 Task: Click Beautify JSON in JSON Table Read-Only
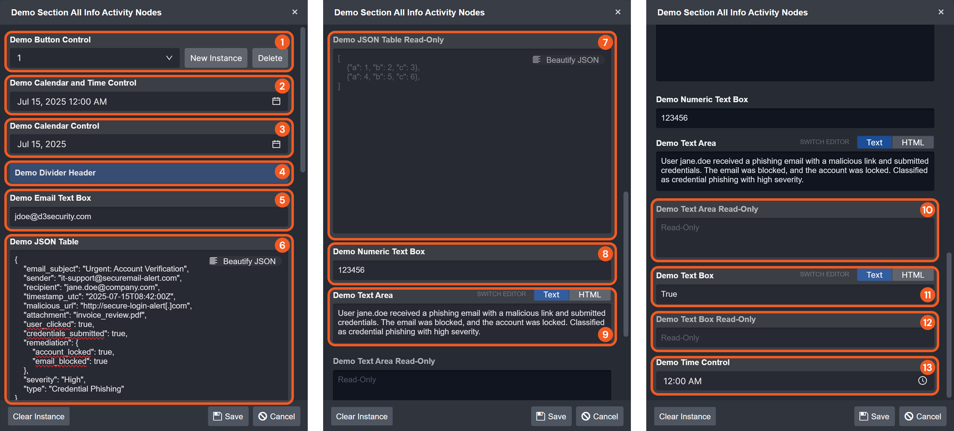tap(566, 60)
